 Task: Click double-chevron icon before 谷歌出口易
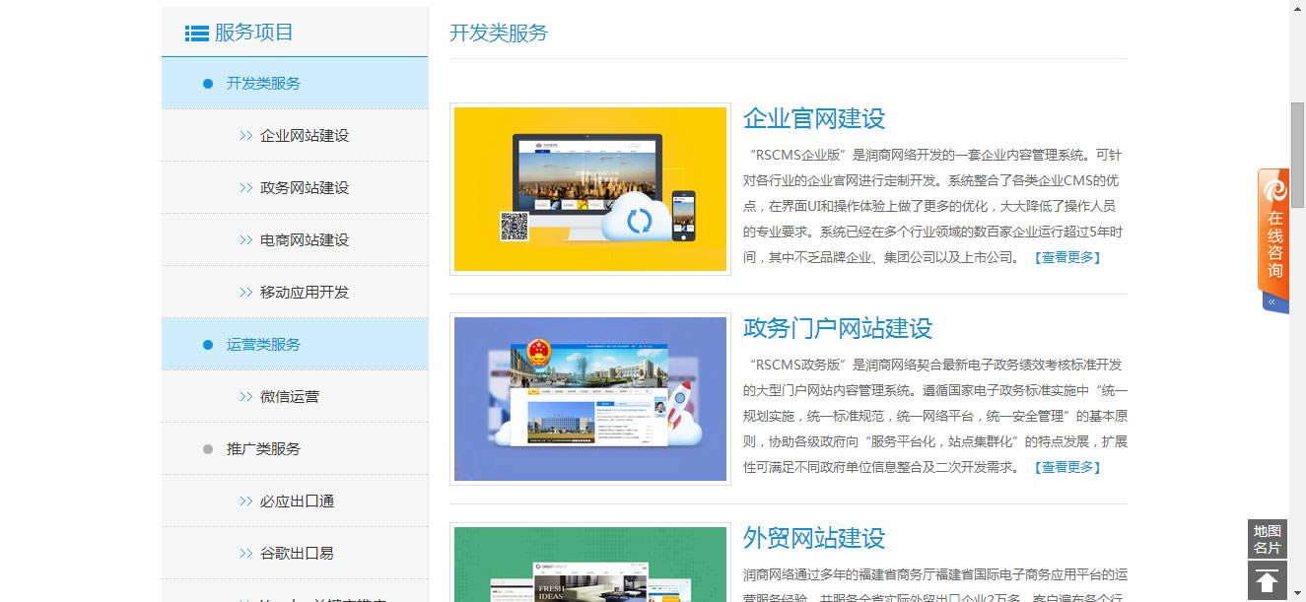coord(246,554)
